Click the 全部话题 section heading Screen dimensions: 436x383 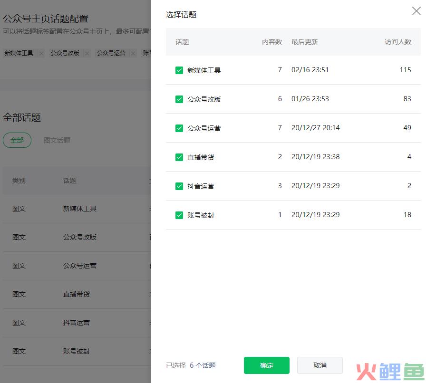[x=22, y=117]
